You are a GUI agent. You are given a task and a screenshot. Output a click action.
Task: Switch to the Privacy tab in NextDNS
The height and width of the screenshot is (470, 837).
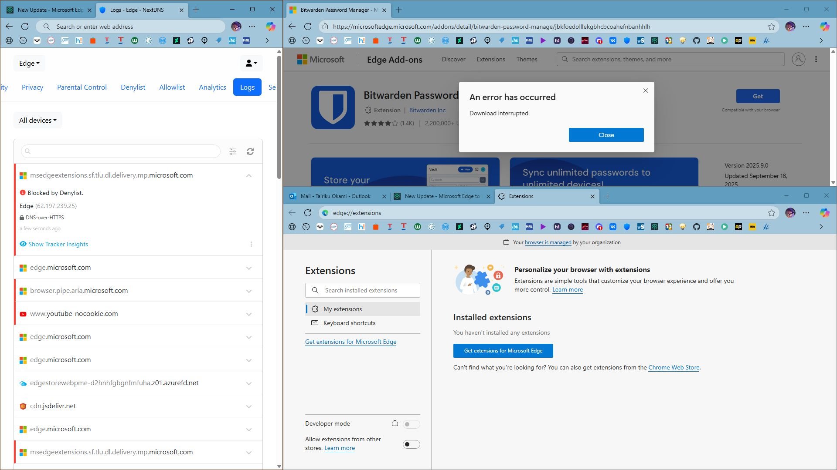[x=32, y=87]
